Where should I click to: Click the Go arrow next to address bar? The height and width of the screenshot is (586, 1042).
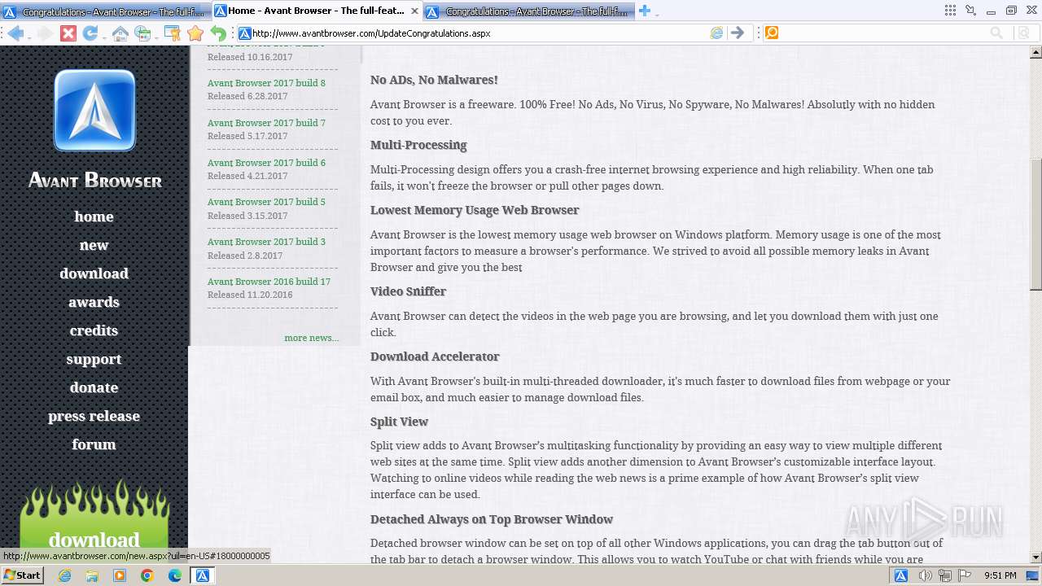(x=737, y=33)
